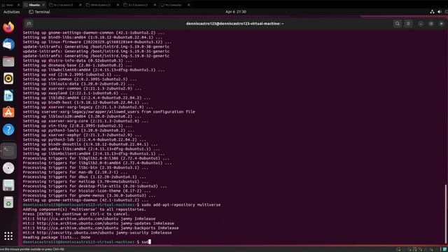Click the terminal window title text
448x252 pixels.
click(x=235, y=24)
